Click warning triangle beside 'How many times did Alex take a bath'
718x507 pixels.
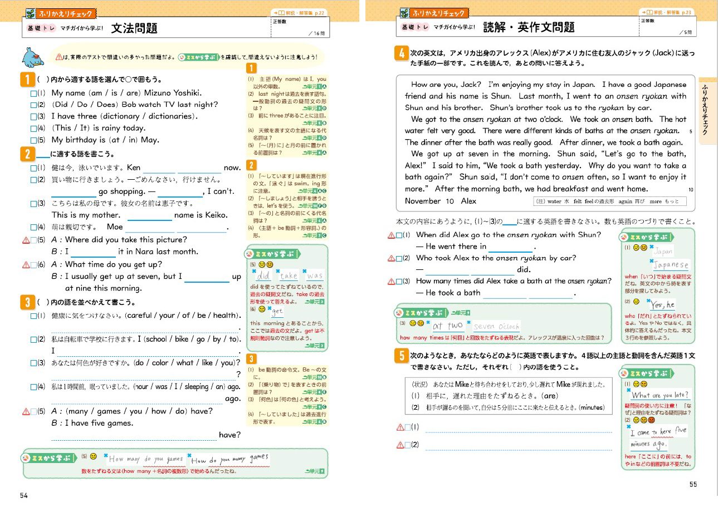pos(391,282)
